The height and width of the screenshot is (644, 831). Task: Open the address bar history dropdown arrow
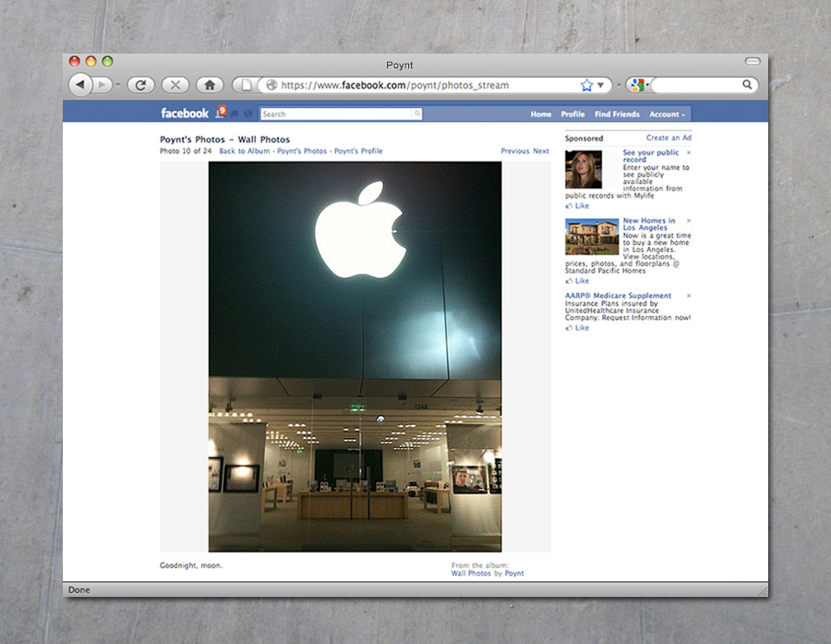[x=600, y=85]
